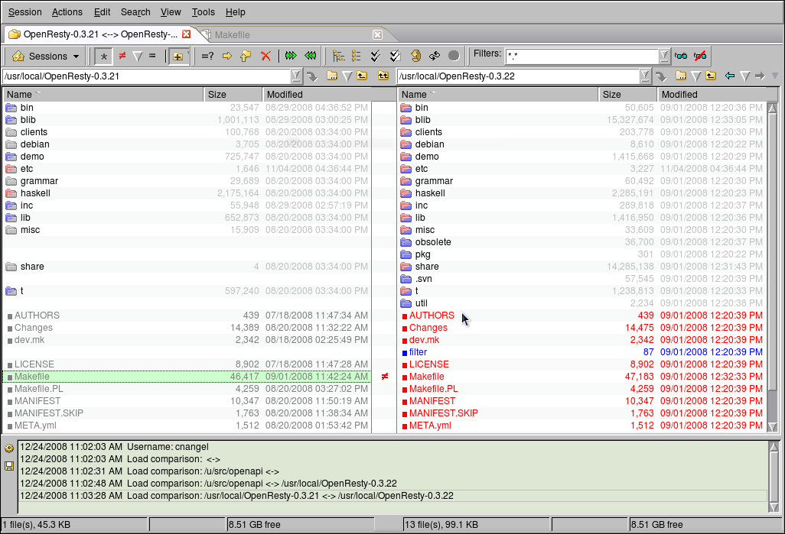Go up one level in the right pane
Image resolution: width=785 pixels, height=534 pixels.
[x=711, y=76]
